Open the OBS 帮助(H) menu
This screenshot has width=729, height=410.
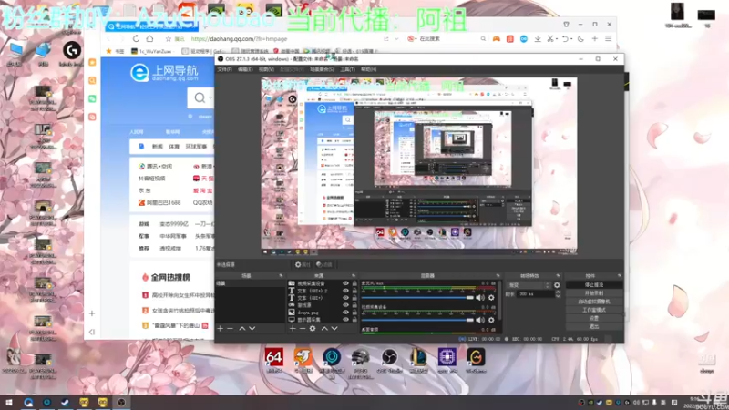369,69
